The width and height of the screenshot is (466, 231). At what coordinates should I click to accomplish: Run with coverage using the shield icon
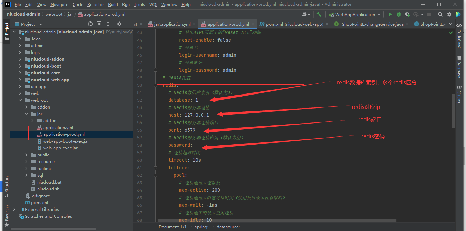407,14
